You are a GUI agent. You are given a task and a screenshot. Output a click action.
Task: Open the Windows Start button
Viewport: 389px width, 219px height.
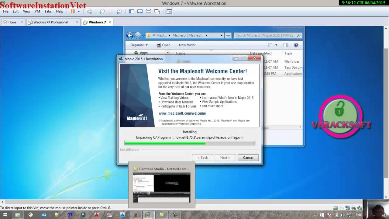(x=5, y=215)
